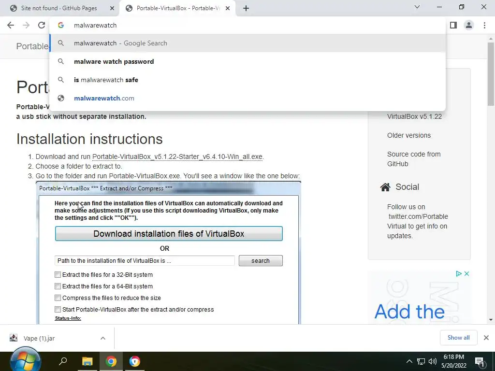
Task: Go back to the previous page
Action: [11, 25]
